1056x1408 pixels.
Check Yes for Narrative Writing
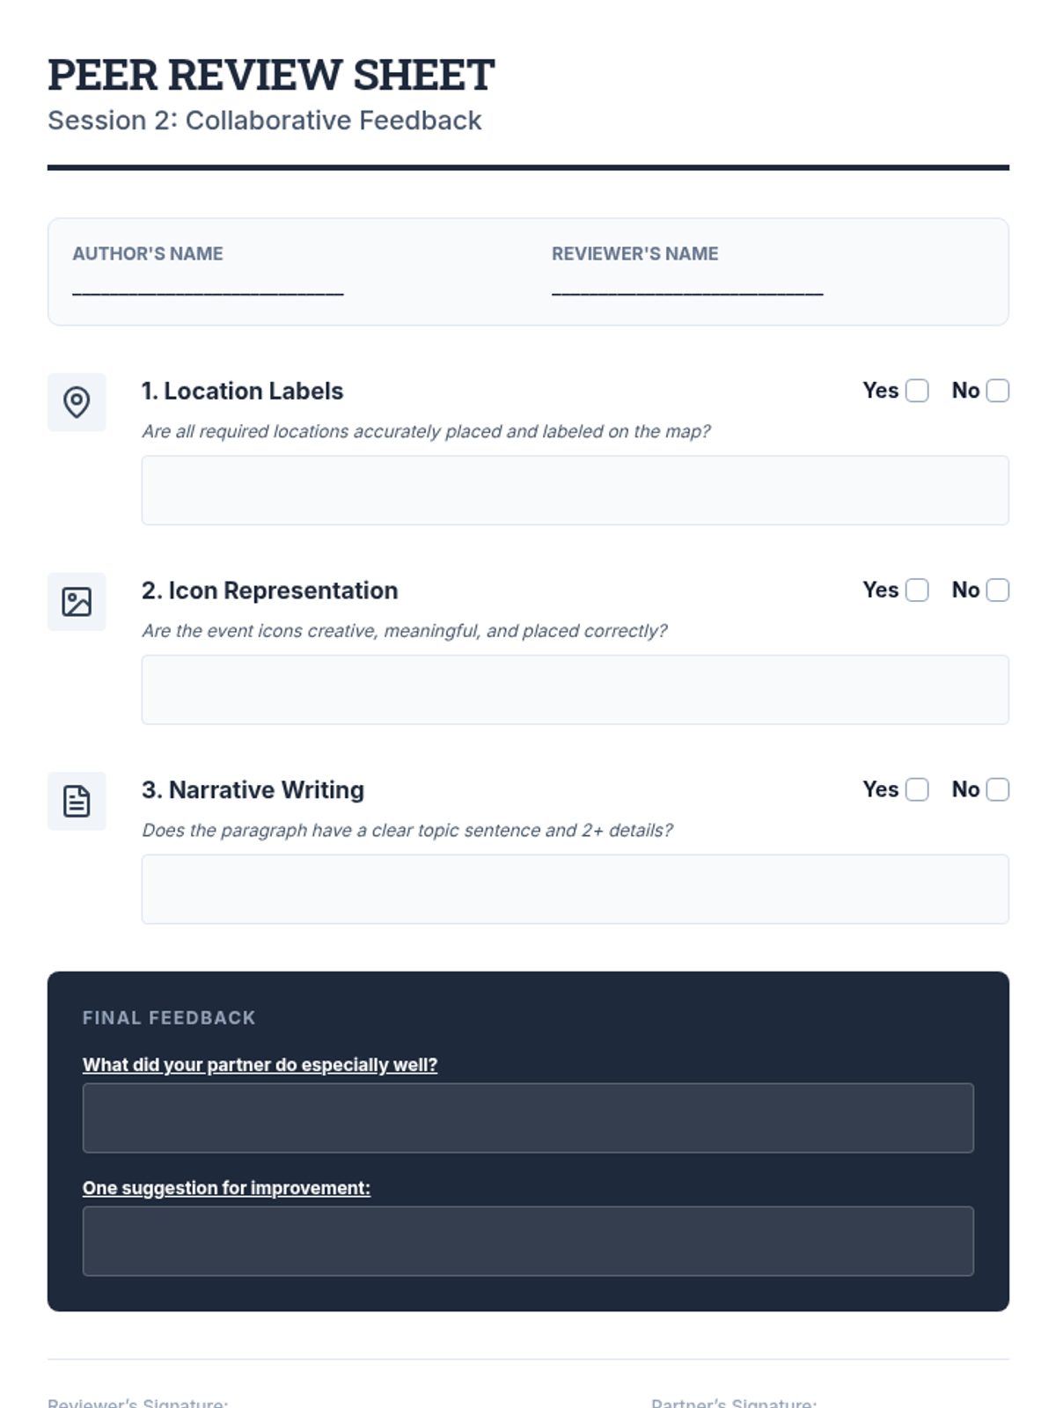pyautogui.click(x=917, y=789)
